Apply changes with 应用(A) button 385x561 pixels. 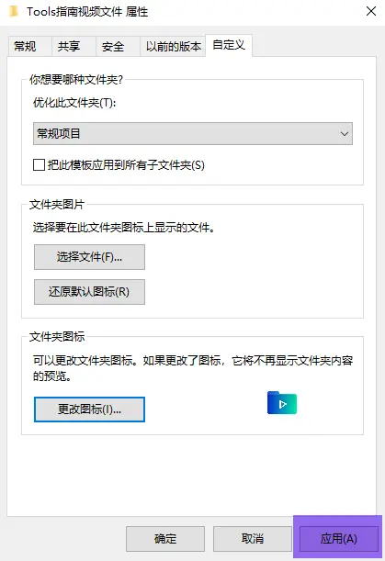(338, 538)
